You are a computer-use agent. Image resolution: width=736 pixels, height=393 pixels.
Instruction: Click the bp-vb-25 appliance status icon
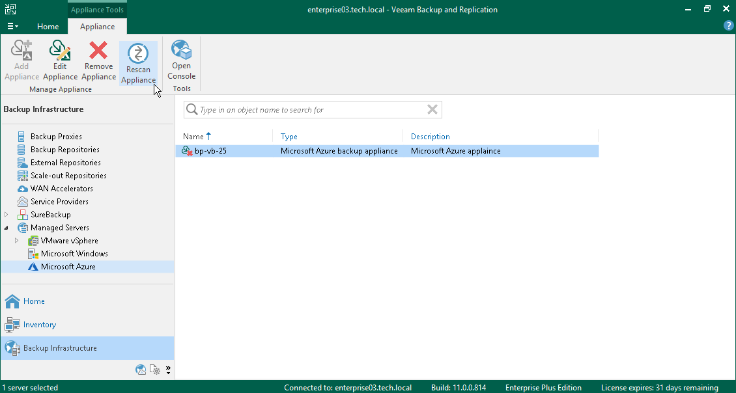click(x=187, y=151)
